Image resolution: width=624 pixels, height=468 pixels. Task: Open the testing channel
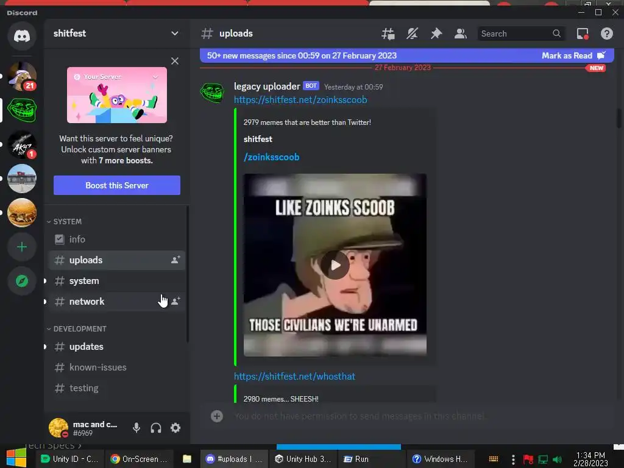[117, 388]
